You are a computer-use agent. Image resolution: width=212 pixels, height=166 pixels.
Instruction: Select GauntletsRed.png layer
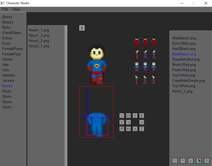coord(186,59)
